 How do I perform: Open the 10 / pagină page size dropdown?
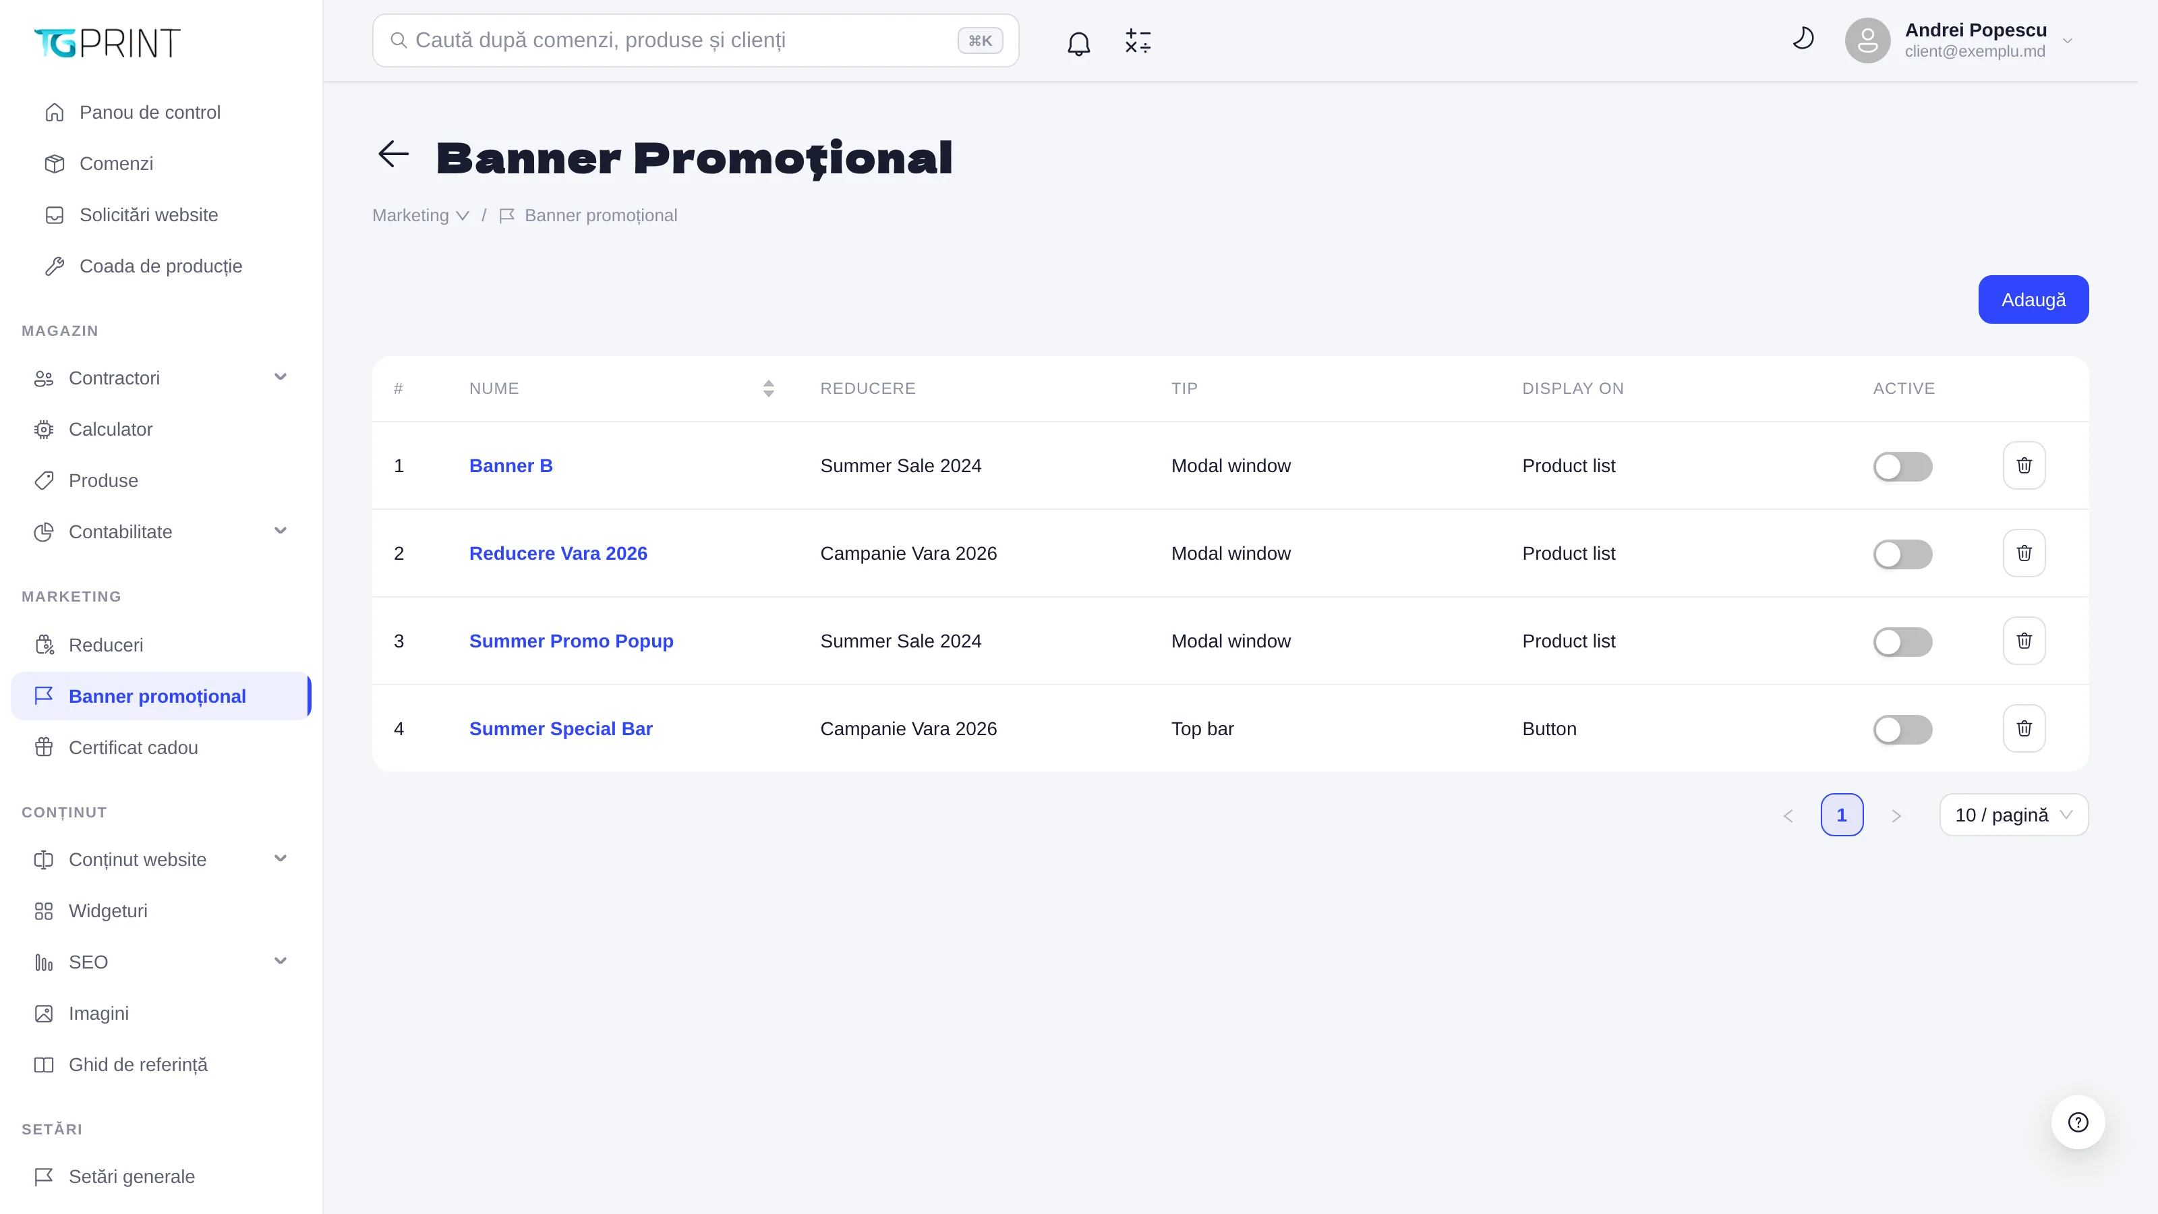point(2014,815)
